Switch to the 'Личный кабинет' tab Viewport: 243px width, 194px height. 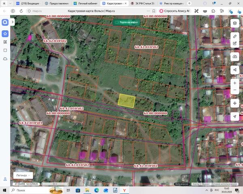coord(86,3)
